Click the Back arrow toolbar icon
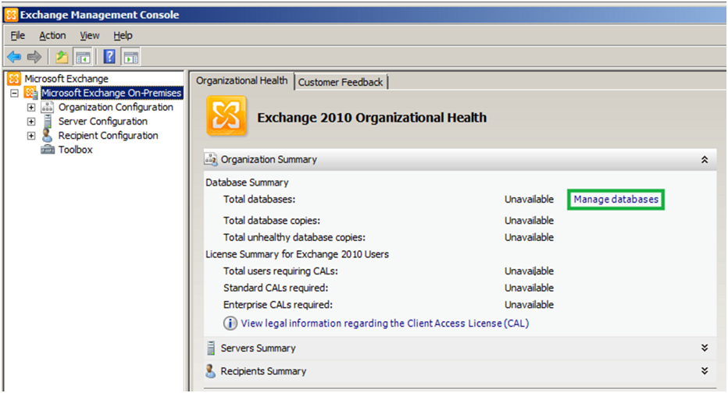 pos(14,57)
